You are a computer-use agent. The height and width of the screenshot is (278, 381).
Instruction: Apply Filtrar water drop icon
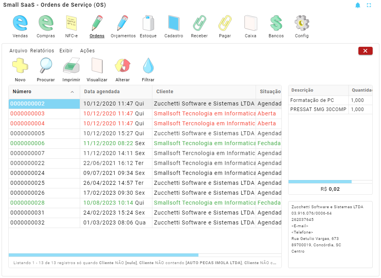(x=148, y=66)
